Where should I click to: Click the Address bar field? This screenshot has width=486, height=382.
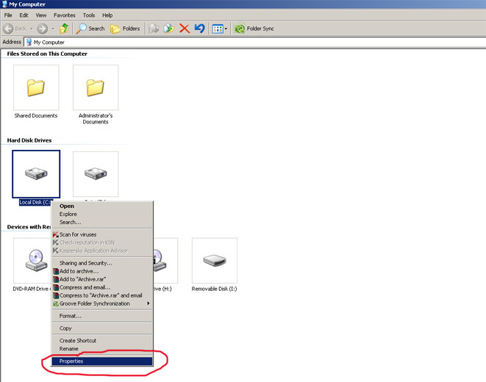click(255, 42)
